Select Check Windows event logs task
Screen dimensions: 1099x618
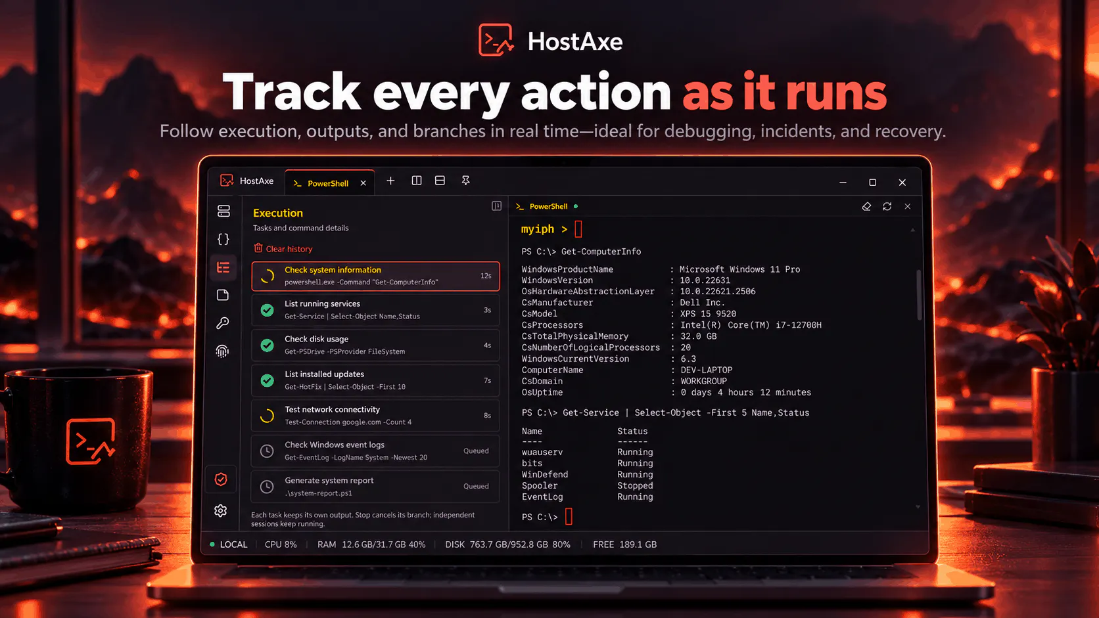(x=375, y=451)
